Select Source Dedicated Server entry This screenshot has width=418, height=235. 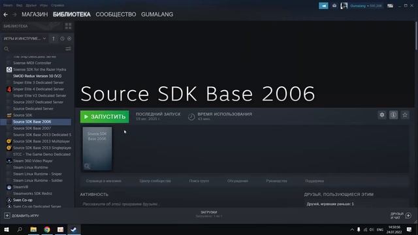pos(33,109)
